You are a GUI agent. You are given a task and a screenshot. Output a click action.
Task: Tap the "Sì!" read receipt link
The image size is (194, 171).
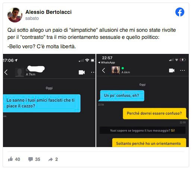173,131
